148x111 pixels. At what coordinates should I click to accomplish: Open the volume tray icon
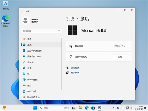click(x=131, y=108)
